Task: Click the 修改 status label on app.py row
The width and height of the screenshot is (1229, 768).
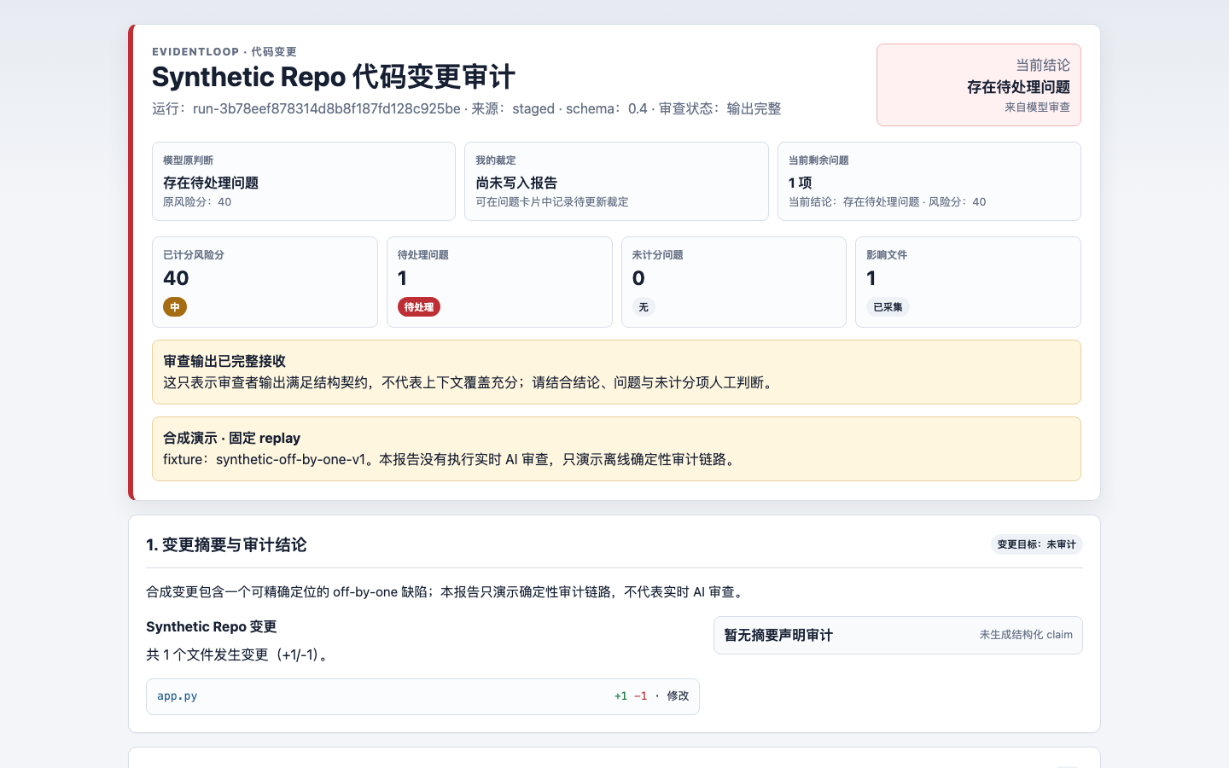Action: pos(678,696)
